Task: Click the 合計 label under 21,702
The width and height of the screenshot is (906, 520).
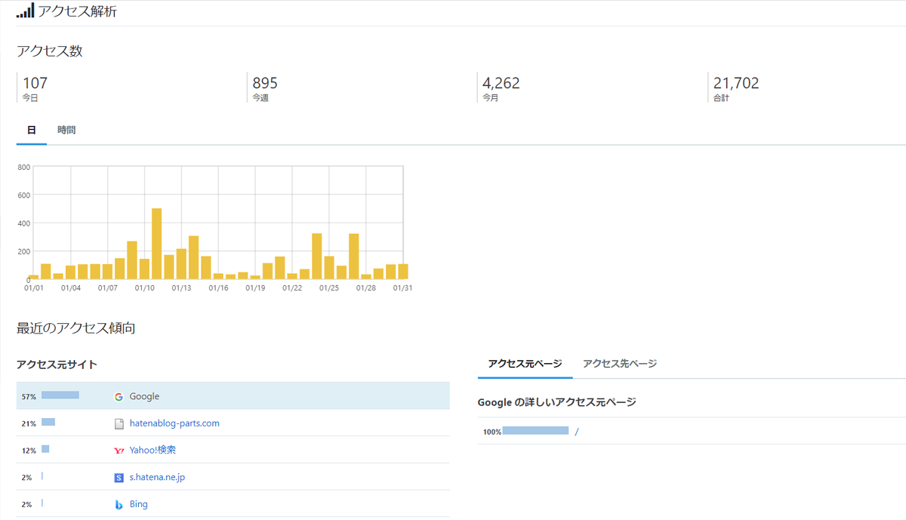Action: [x=721, y=98]
